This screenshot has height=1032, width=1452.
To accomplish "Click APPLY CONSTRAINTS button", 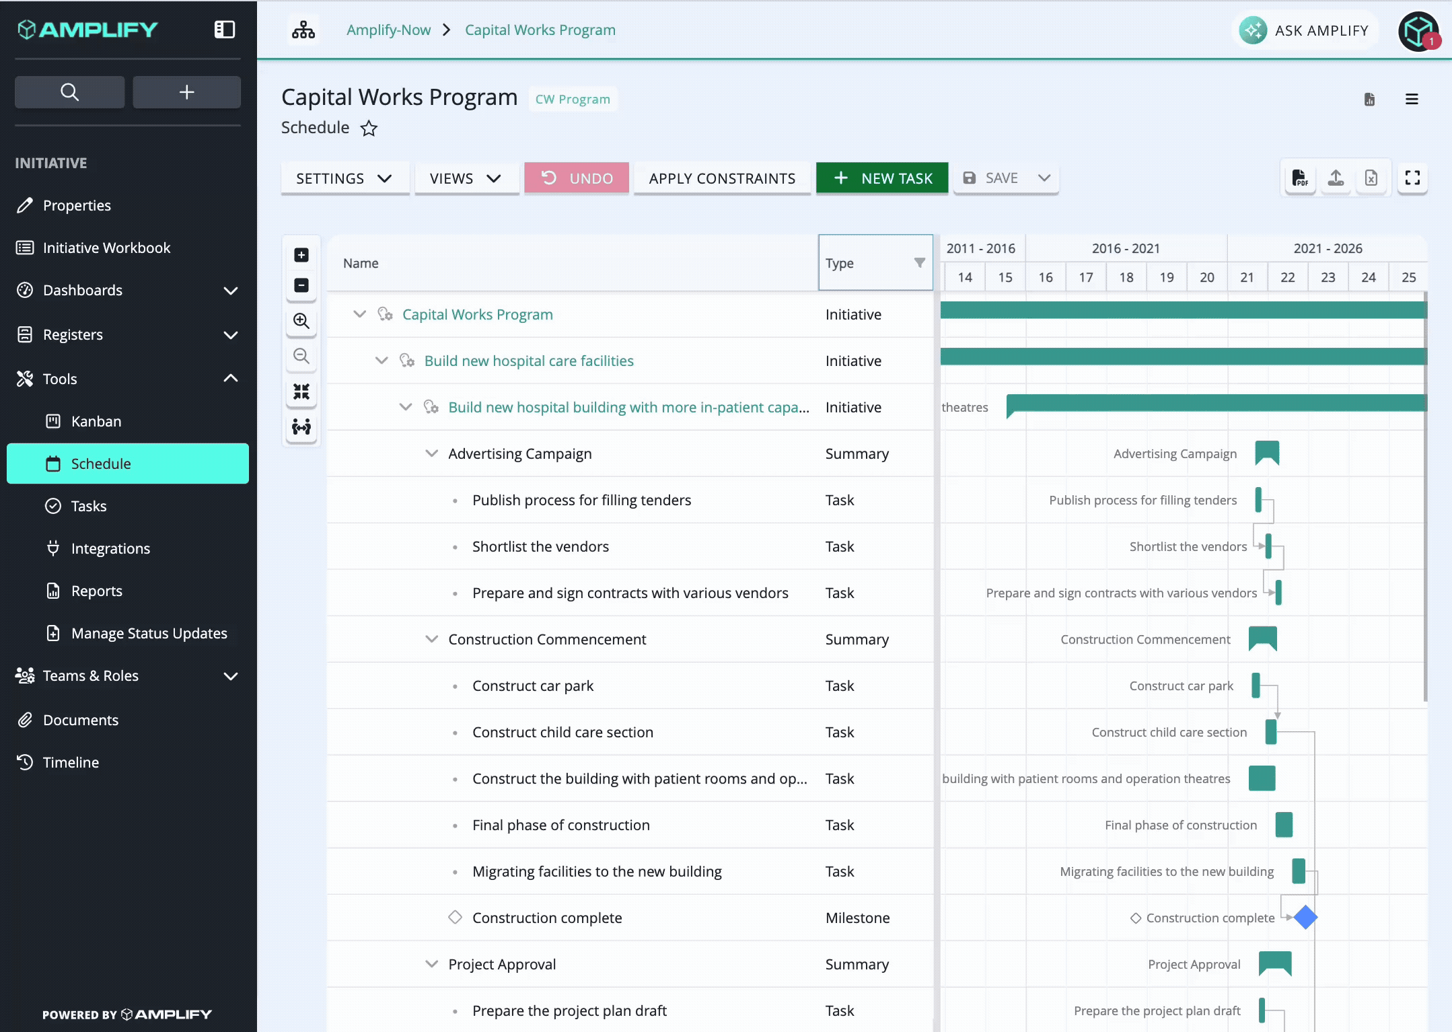I will pos(722,178).
